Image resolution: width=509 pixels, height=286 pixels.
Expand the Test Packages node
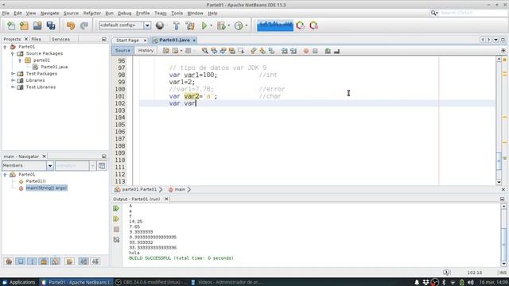[13, 74]
